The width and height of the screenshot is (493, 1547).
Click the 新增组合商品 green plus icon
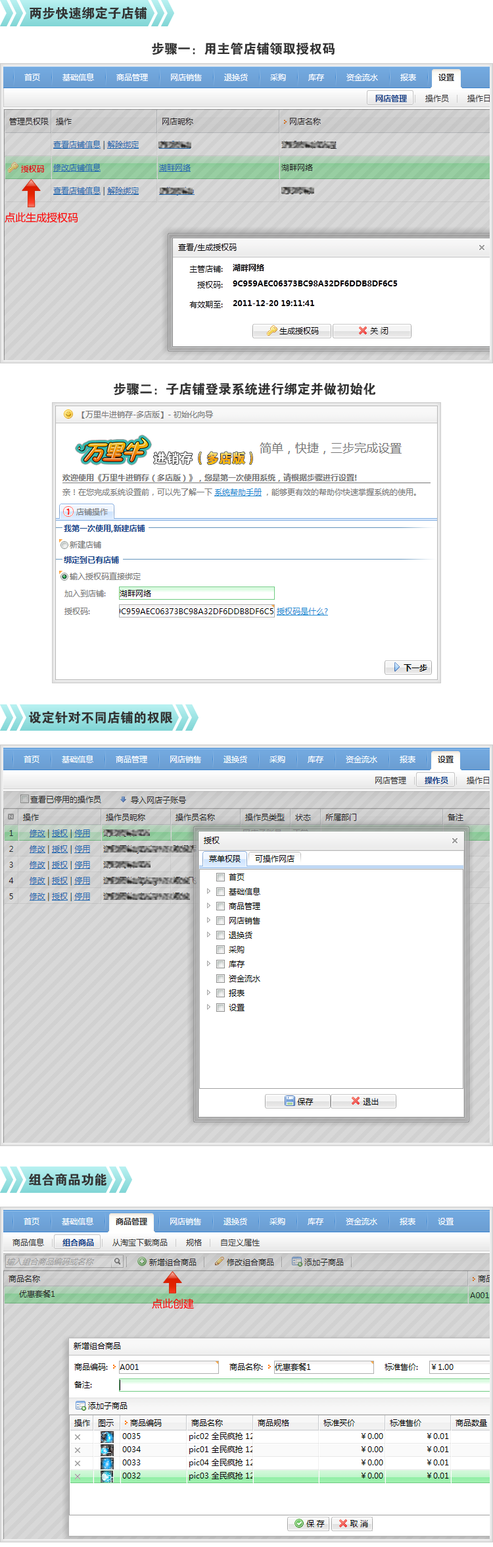[x=142, y=1262]
